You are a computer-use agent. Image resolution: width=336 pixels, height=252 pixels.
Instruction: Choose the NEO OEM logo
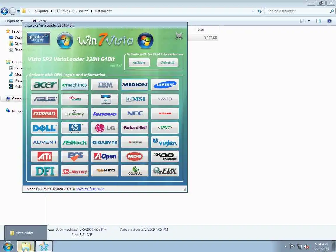(105, 171)
